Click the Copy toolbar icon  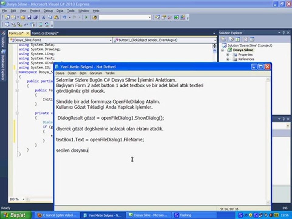pos(50,17)
